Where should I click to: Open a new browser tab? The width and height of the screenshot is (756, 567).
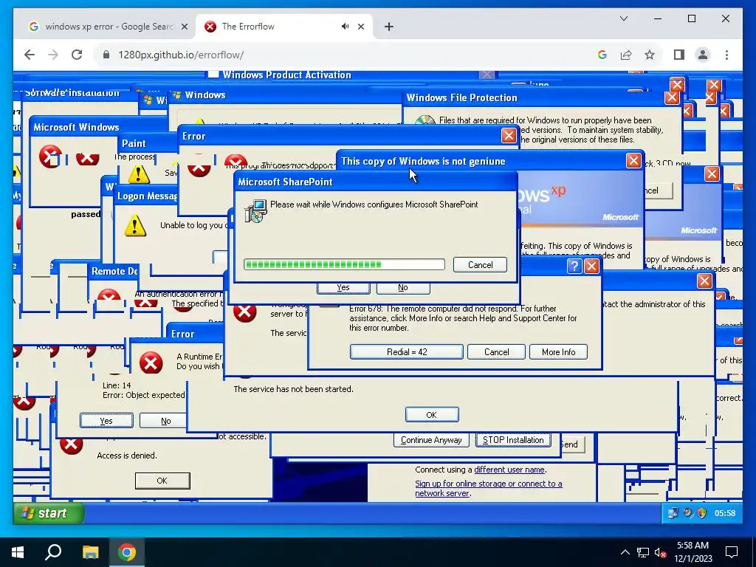(388, 27)
